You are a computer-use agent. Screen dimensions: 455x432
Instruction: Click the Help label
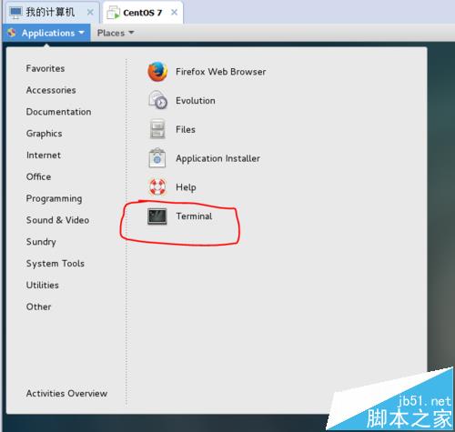pos(186,187)
